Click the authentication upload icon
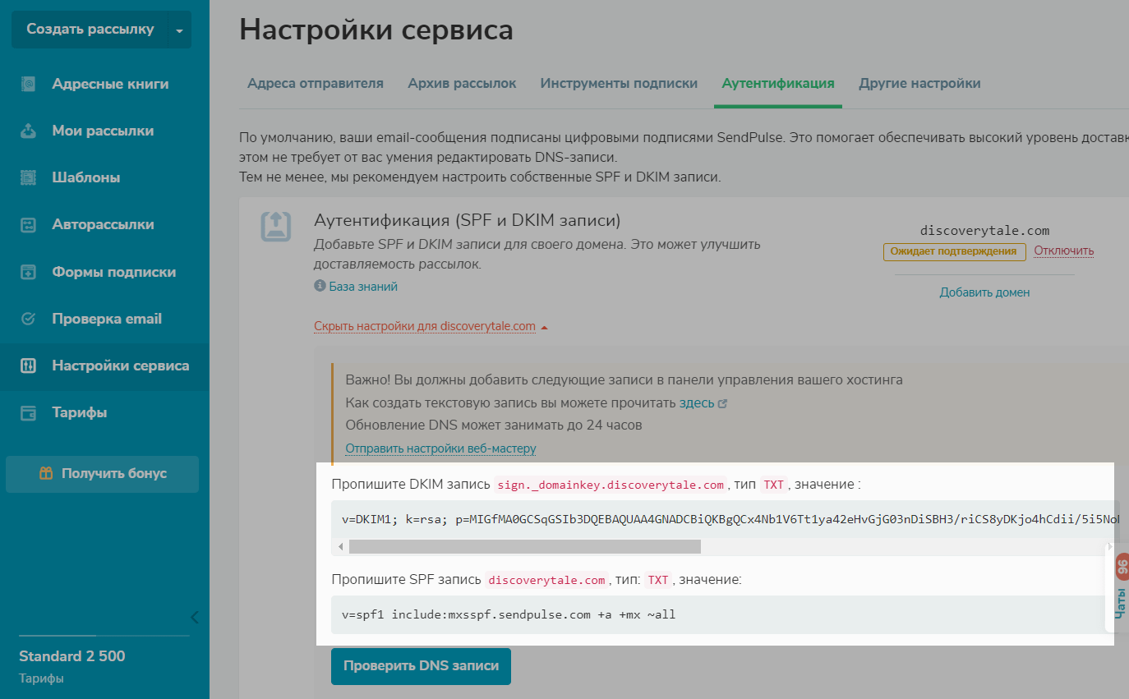1129x699 pixels. (x=276, y=226)
